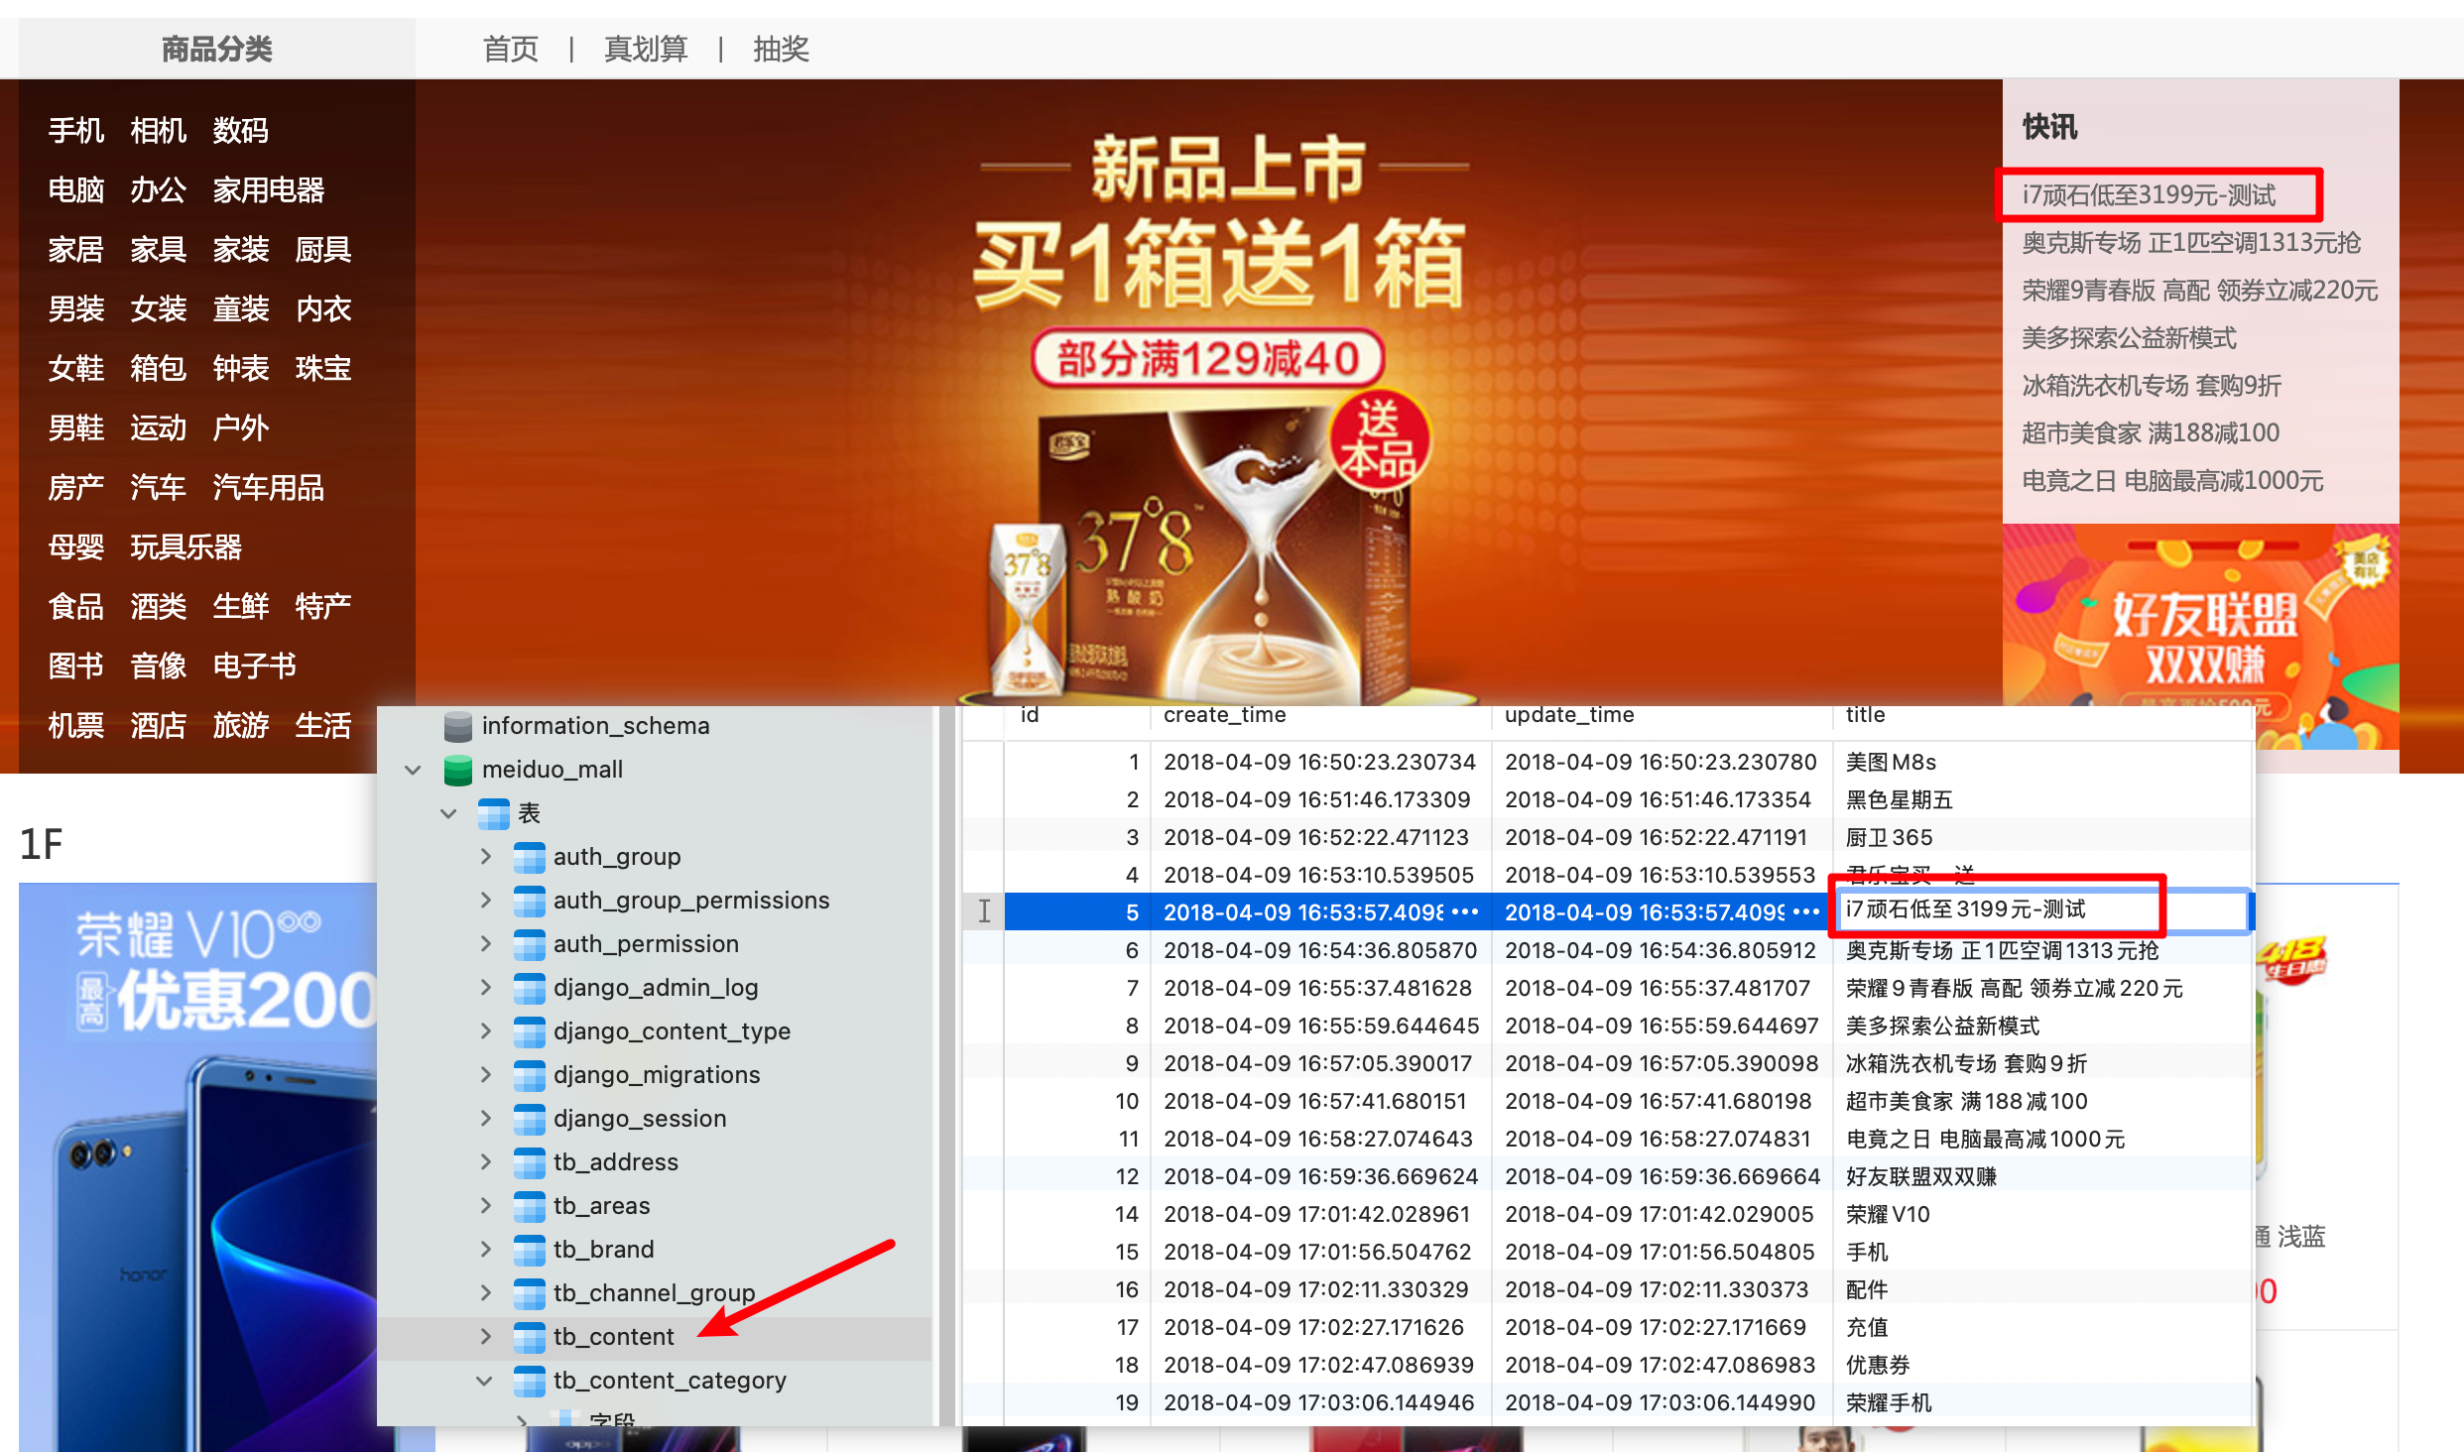Click the auth_group table icon
Image resolution: width=2464 pixels, height=1452 pixels.
click(529, 857)
